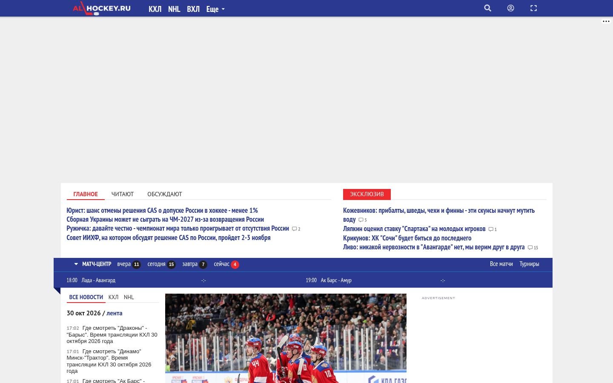Open Все матчи link

[x=501, y=264]
